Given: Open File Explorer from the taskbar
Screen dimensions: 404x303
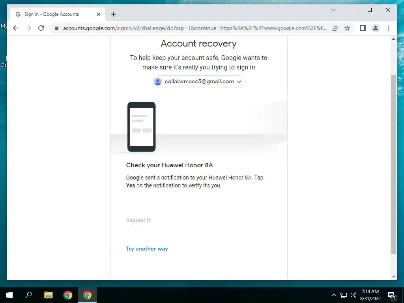Looking at the screenshot, I should (48, 295).
